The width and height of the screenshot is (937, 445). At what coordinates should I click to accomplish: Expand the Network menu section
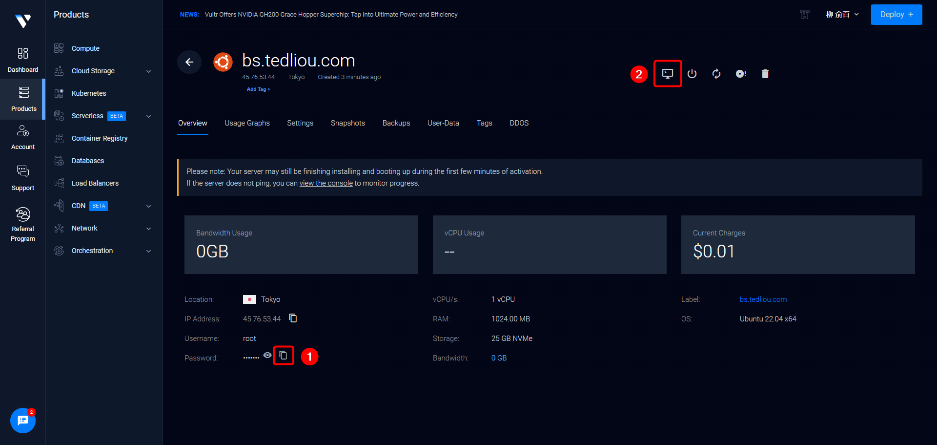[148, 229]
